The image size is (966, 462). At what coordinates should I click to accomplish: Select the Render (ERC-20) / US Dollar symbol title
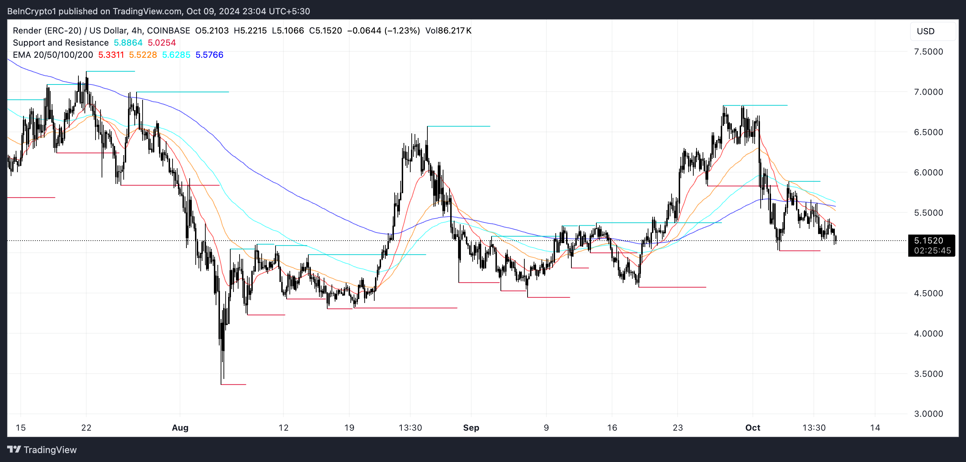pos(101,31)
